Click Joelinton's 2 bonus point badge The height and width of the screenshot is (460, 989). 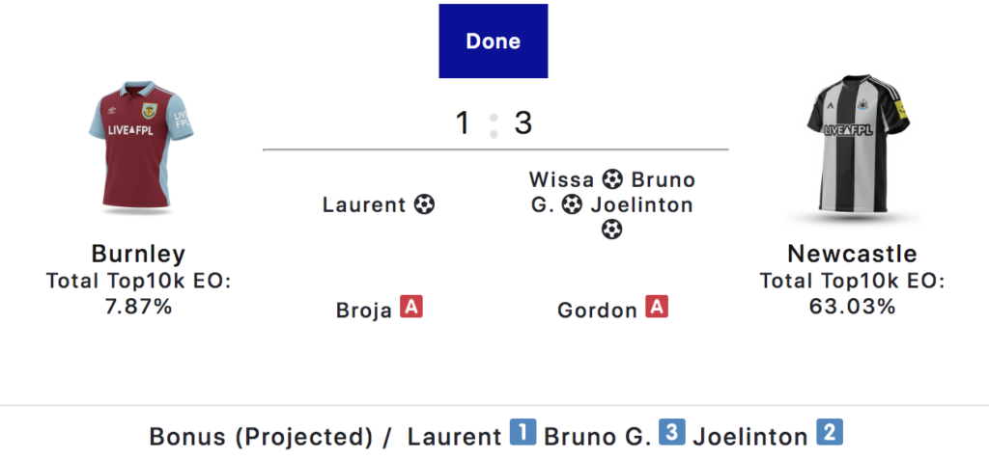(x=829, y=434)
